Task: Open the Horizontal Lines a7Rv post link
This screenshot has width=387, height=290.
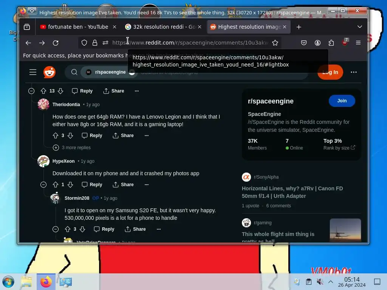Action: pyautogui.click(x=292, y=192)
